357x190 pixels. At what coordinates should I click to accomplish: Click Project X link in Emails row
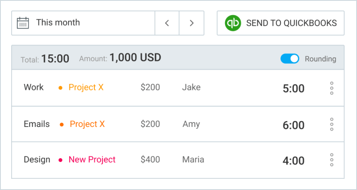point(87,124)
